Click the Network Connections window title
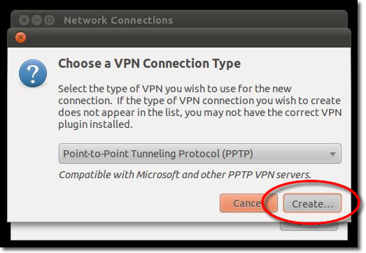This screenshot has height=253, width=366. pos(118,20)
